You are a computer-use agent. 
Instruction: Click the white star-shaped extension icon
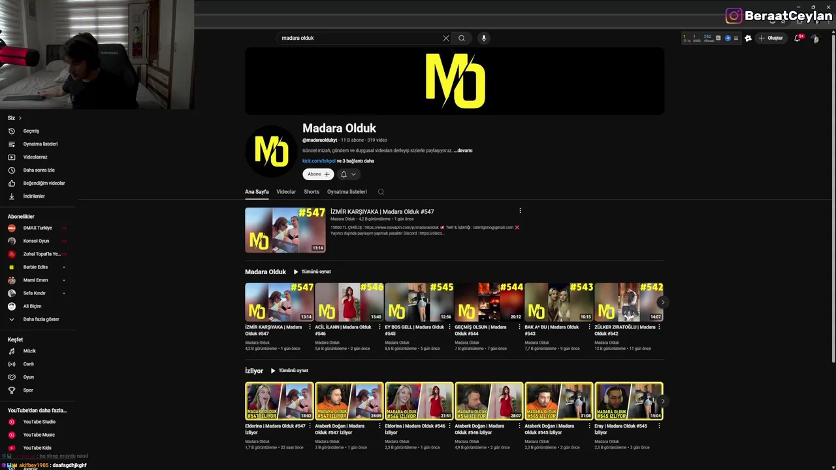[748, 38]
